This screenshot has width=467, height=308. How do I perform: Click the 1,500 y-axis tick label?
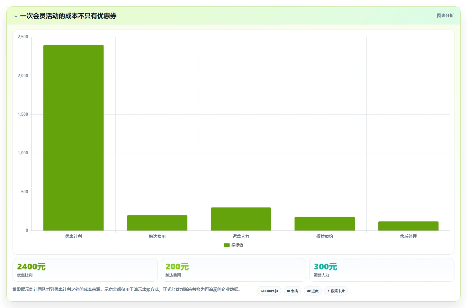(23, 114)
